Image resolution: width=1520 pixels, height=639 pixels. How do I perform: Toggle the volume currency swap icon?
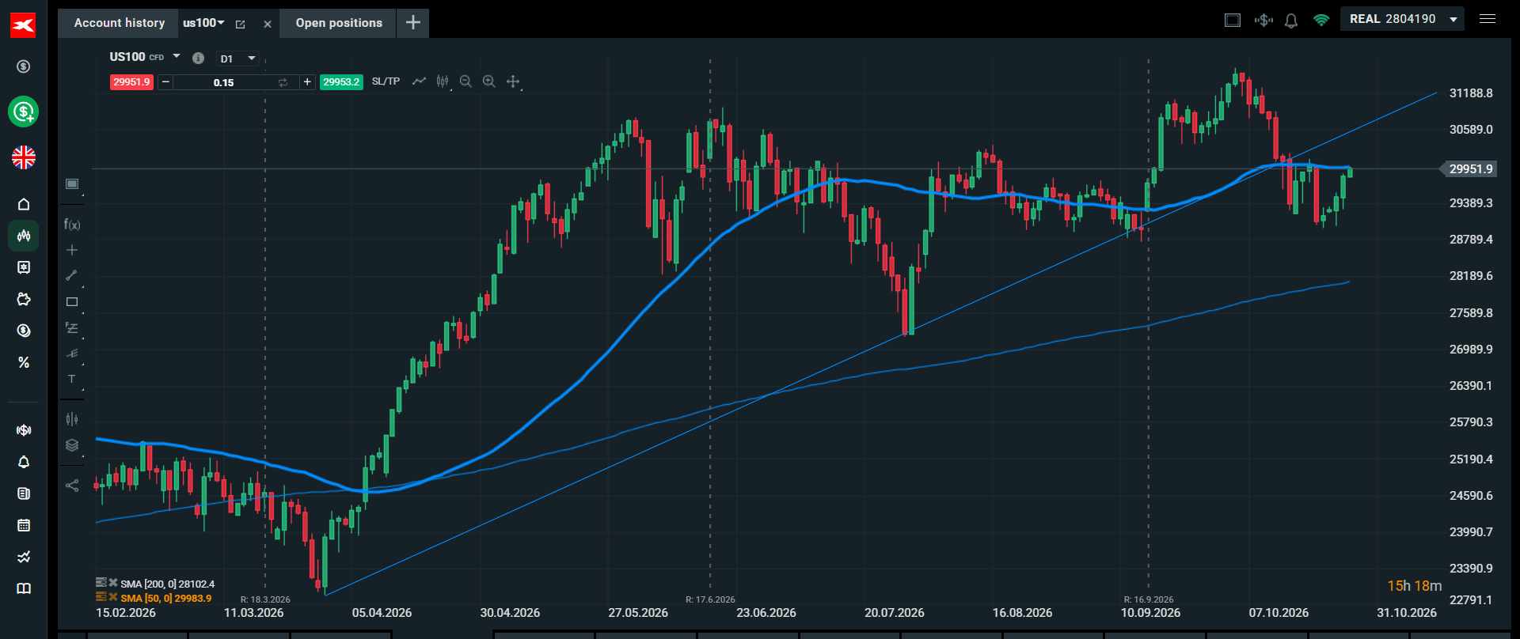[283, 82]
